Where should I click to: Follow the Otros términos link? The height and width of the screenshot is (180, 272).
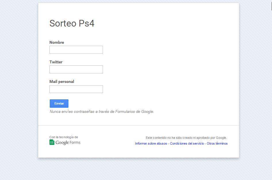(x=217, y=143)
